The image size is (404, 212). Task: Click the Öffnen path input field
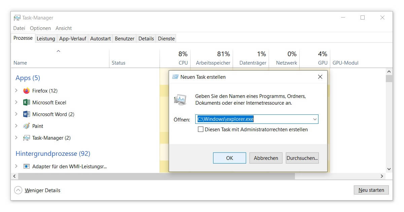252,119
